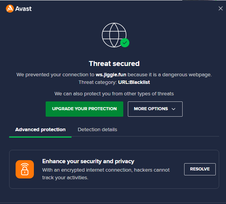This screenshot has height=204, width=226.
Task: Click the protect from other threats text
Action: pos(114,94)
